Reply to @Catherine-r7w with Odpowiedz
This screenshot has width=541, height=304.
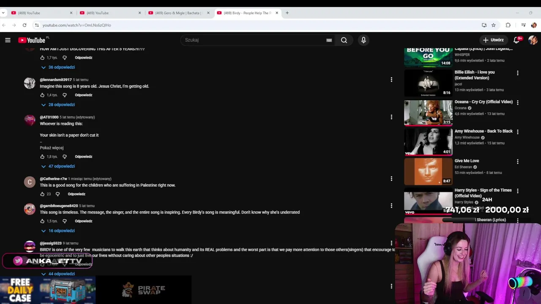pyautogui.click(x=77, y=194)
